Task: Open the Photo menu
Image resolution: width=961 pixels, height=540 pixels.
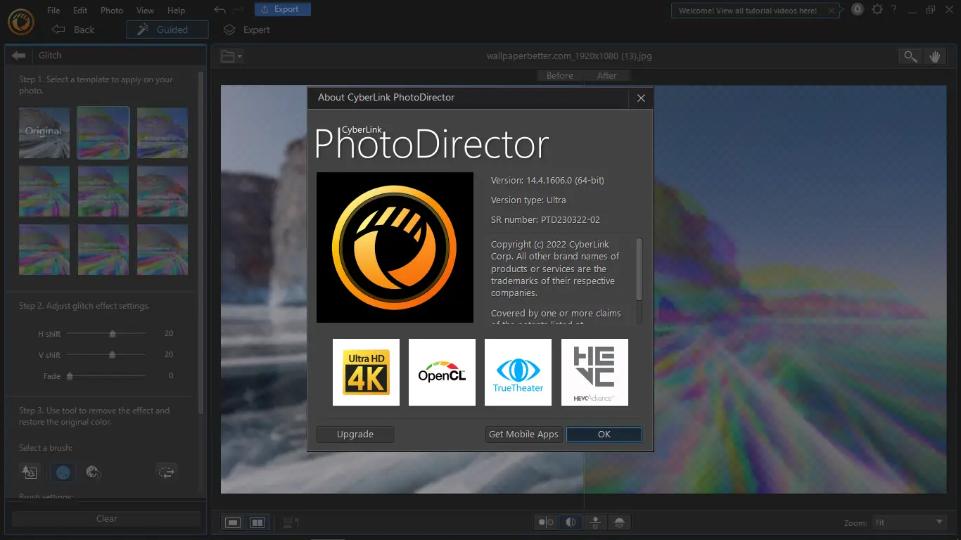Action: point(112,11)
